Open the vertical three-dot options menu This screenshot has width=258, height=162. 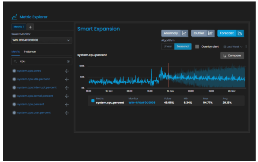click(x=246, y=46)
